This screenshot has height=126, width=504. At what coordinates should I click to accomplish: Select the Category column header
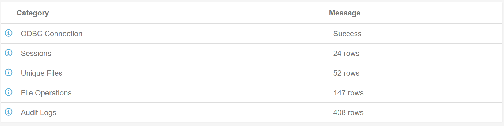[x=33, y=13]
